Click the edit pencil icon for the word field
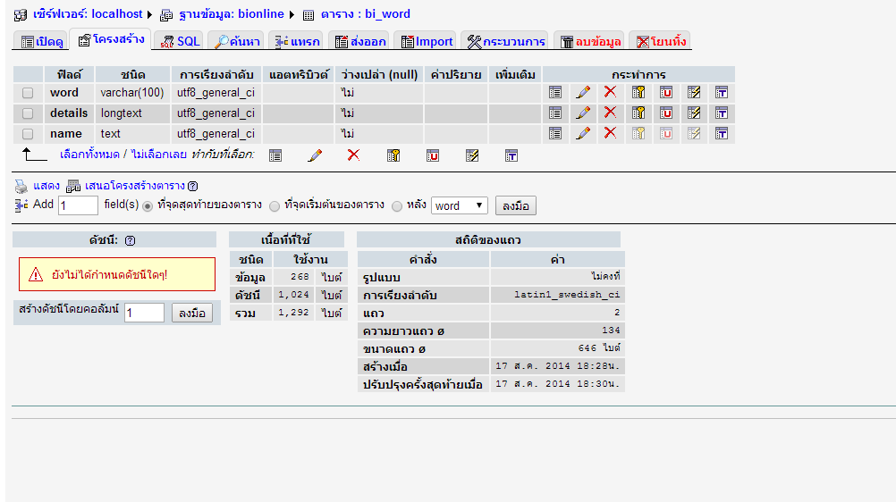The image size is (896, 502). (583, 92)
